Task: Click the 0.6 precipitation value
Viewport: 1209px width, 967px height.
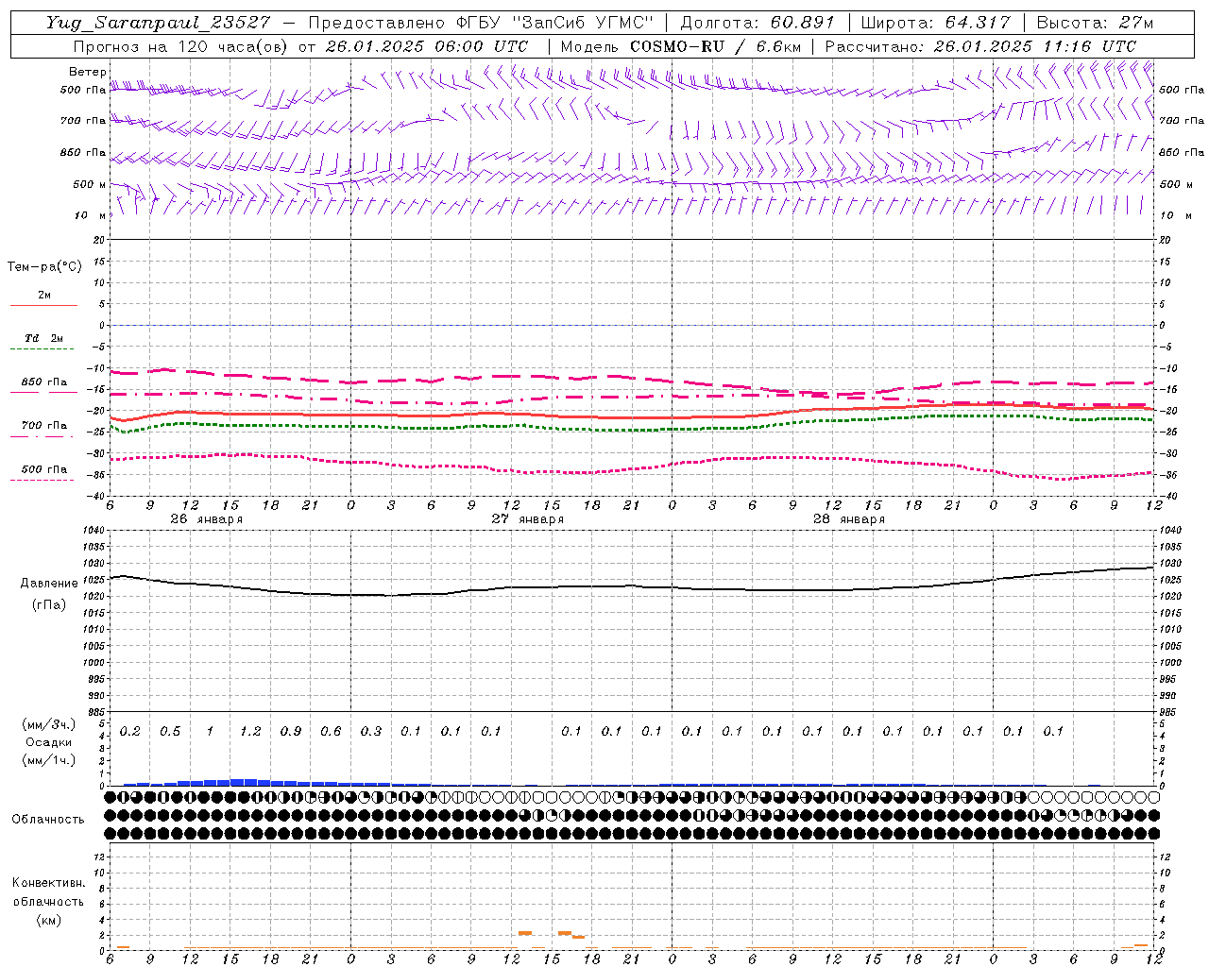Action: pyautogui.click(x=331, y=731)
